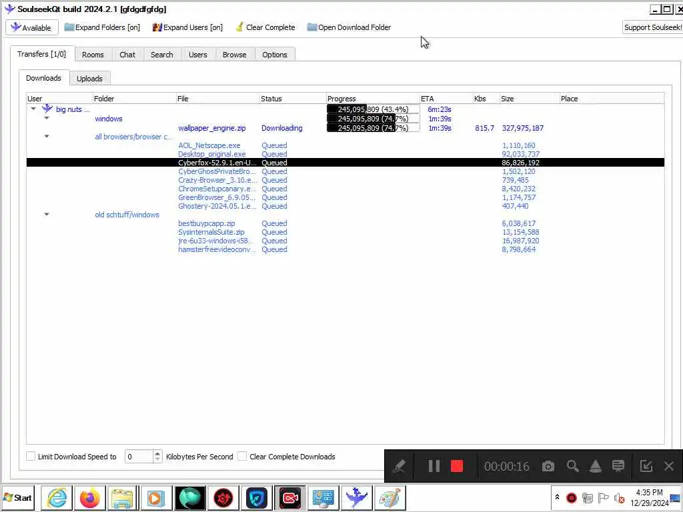The height and width of the screenshot is (512, 683).
Task: Click the recorder pen annotation icon
Action: tap(399, 466)
